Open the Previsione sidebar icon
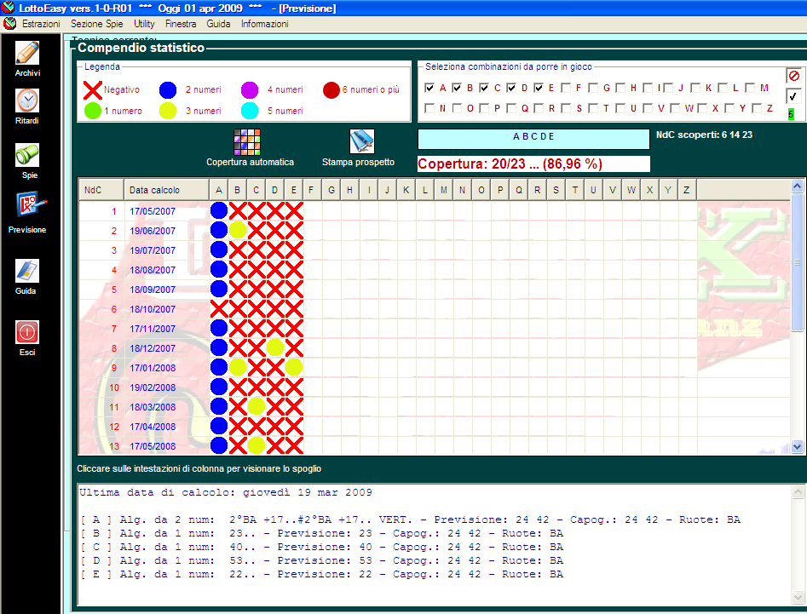Screen dimensions: 807x614 coord(31,204)
